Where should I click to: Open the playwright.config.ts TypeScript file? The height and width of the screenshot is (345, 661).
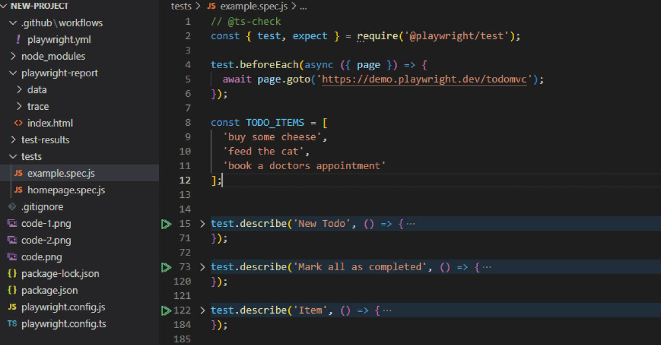click(x=63, y=324)
